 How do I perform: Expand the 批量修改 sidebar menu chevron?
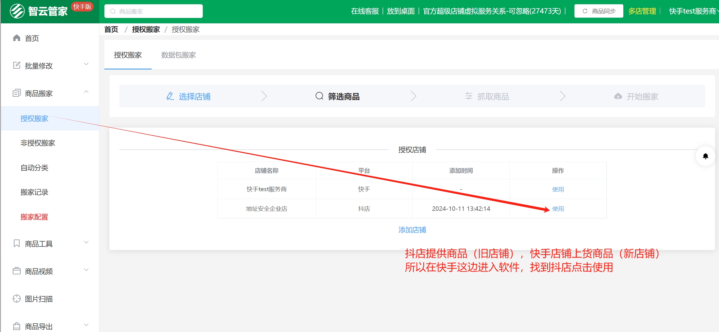[86, 64]
